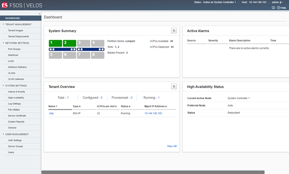Click the Source alarm column header
Screen dimensions: 289x174
[191, 40]
